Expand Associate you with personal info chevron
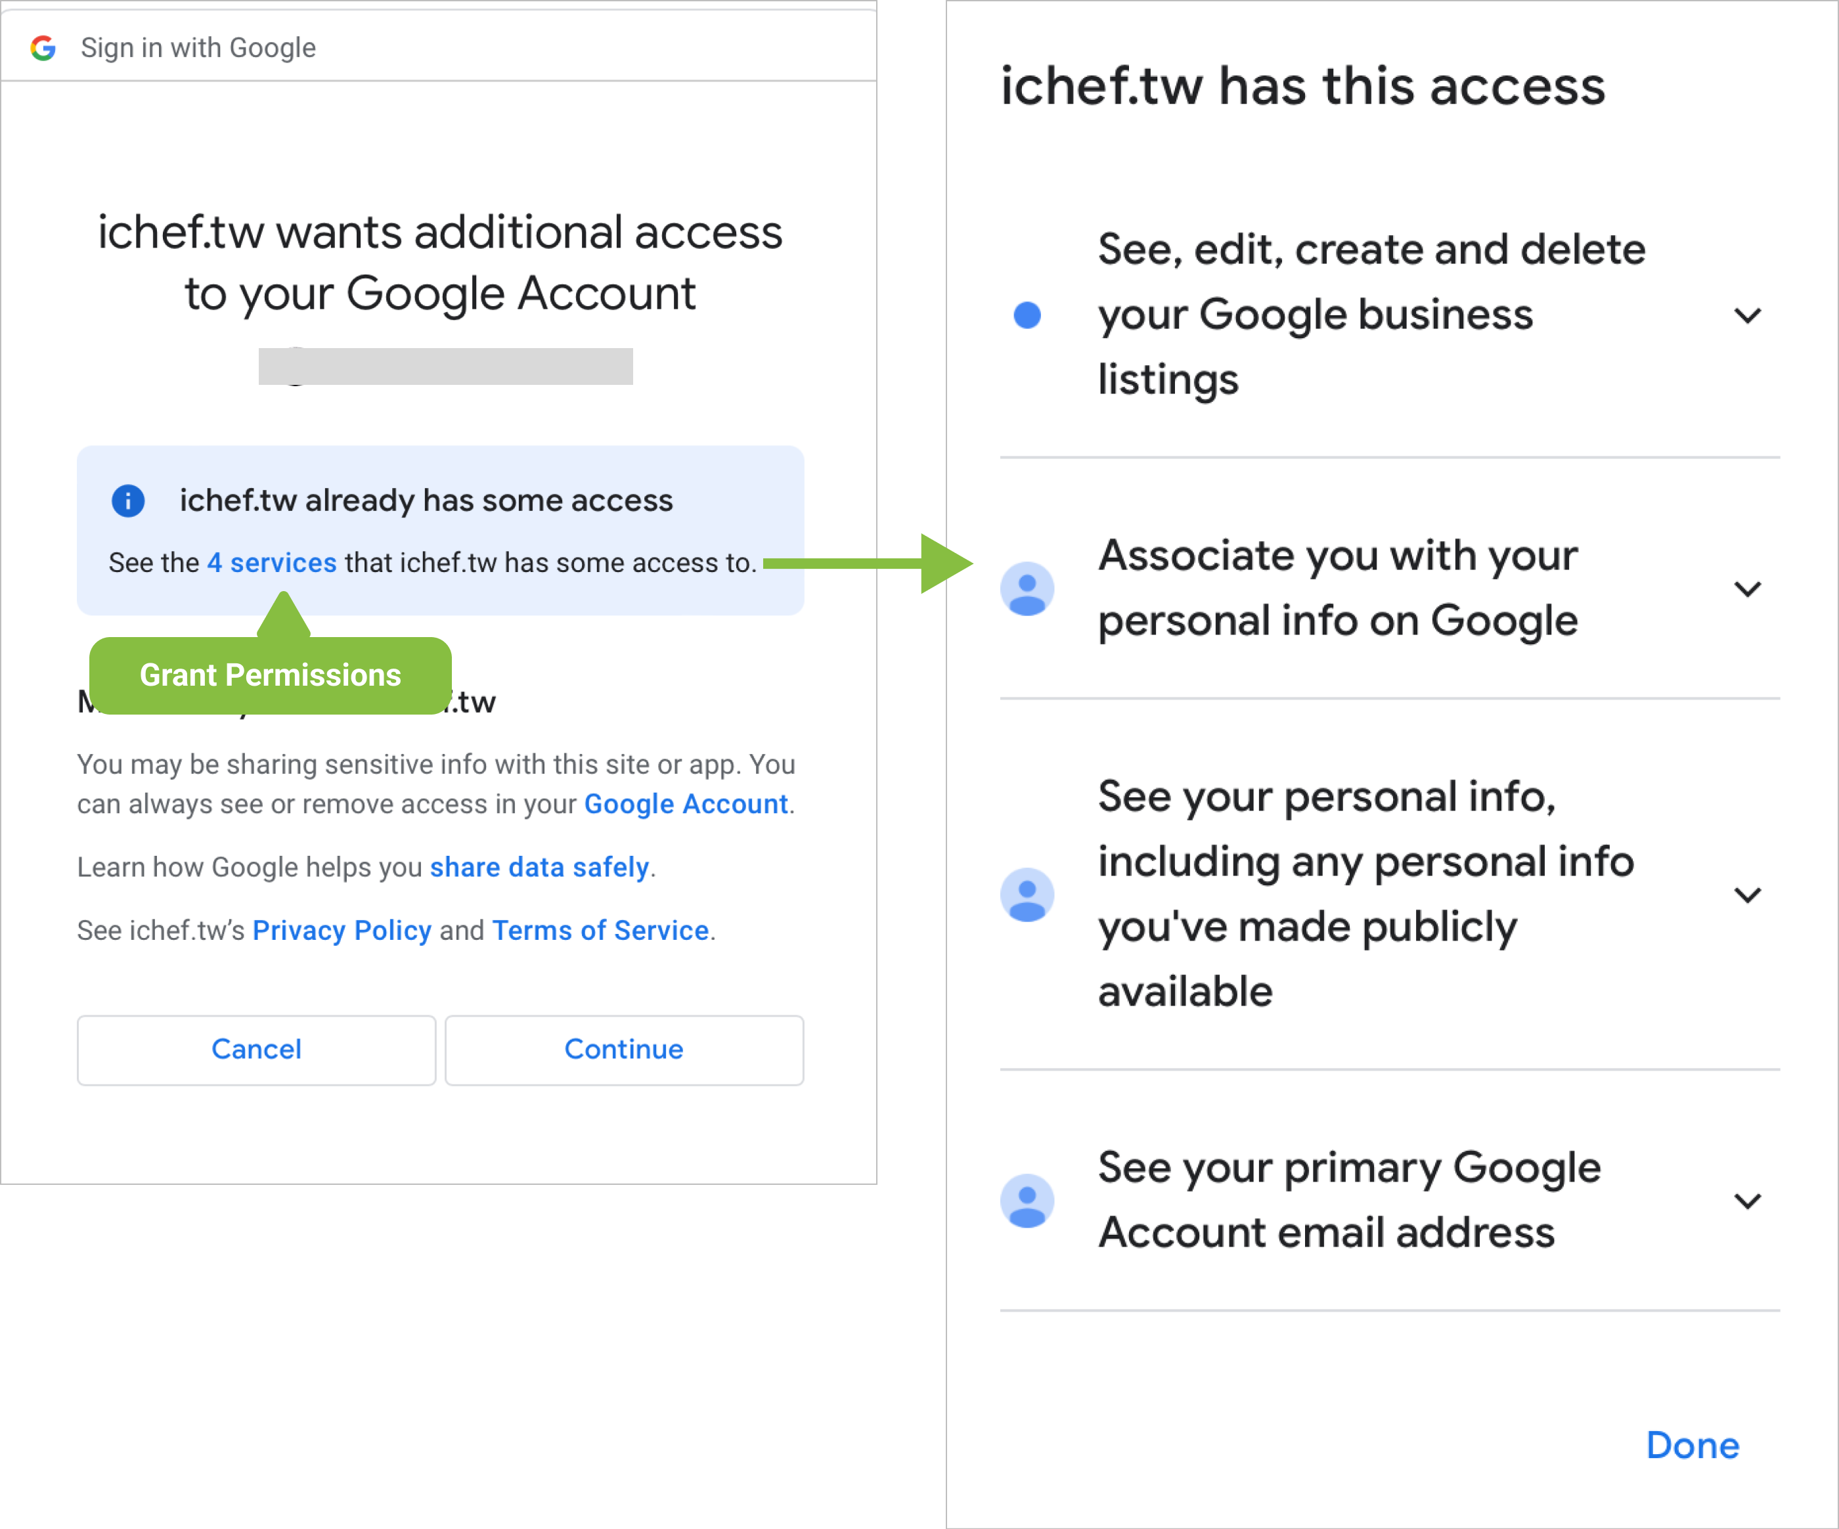 (x=1747, y=588)
